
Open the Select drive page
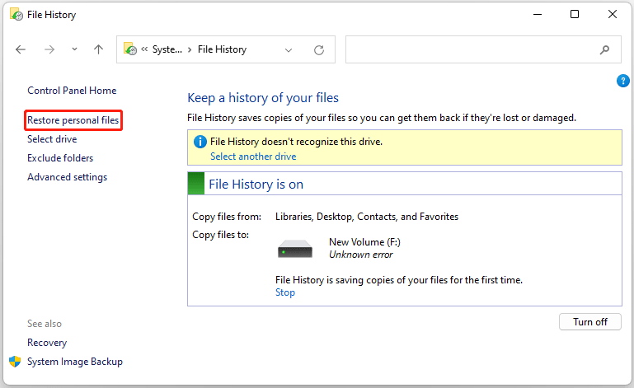tap(52, 139)
